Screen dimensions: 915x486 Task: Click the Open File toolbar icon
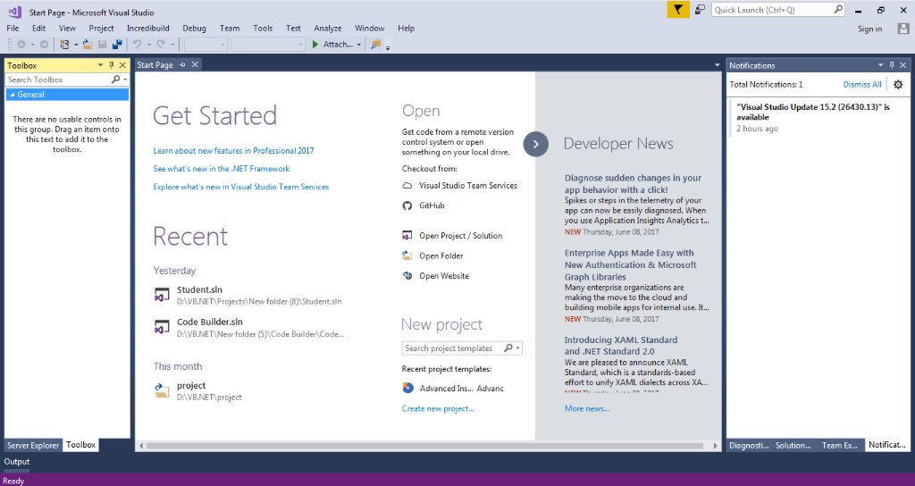pos(88,45)
